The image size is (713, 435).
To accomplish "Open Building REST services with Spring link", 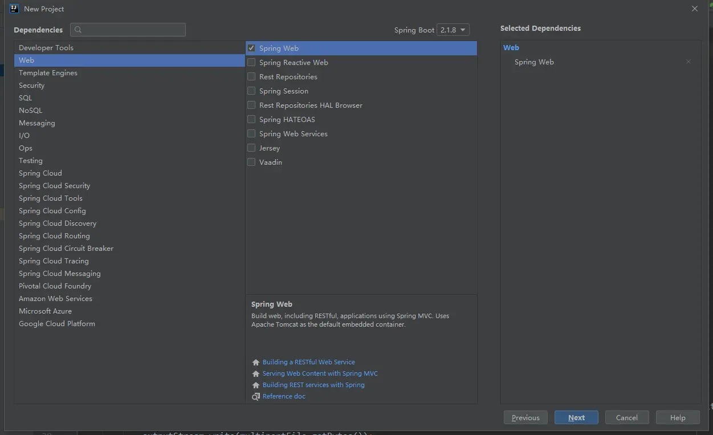I will [313, 385].
